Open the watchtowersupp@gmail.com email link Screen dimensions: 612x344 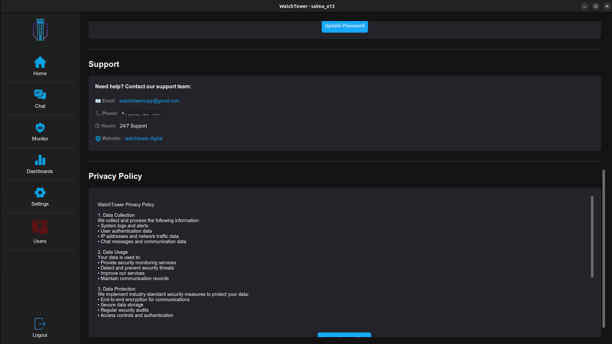click(149, 101)
